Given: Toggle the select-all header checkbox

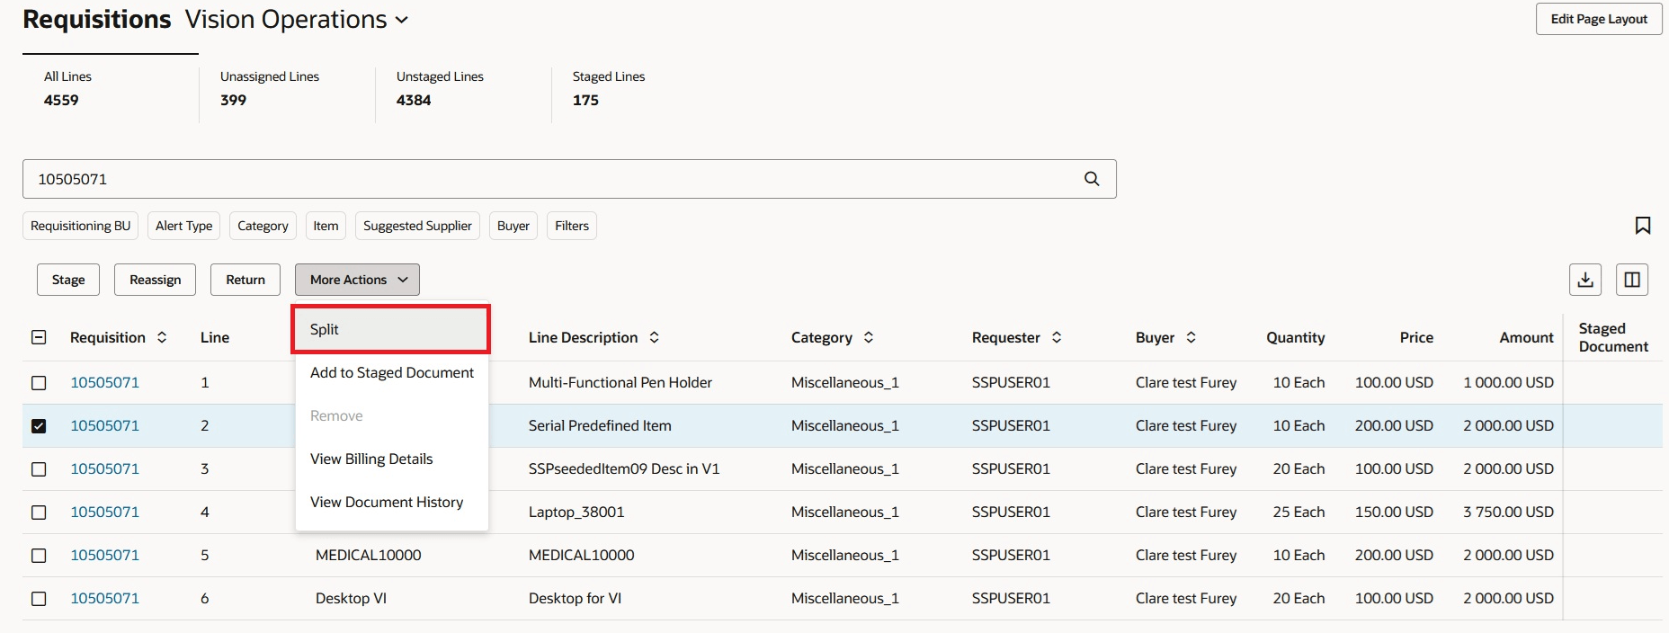Looking at the screenshot, I should pos(39,337).
